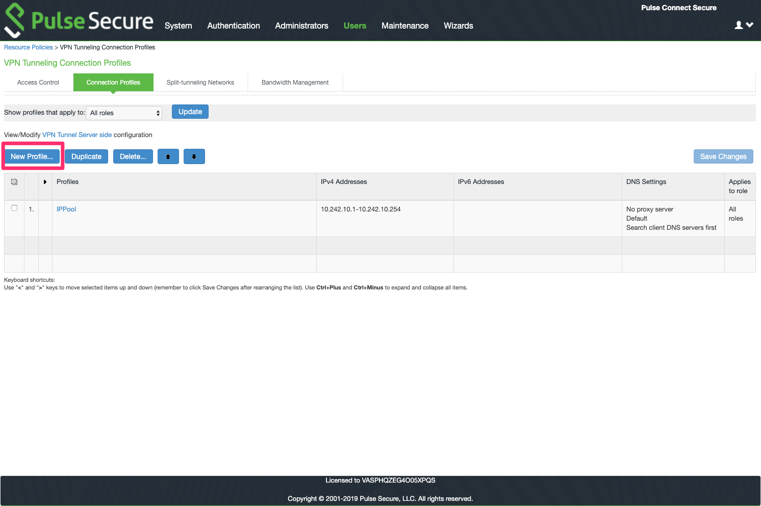The width and height of the screenshot is (761, 506).
Task: Click the expand triangle in the table header
Action: pyautogui.click(x=45, y=181)
